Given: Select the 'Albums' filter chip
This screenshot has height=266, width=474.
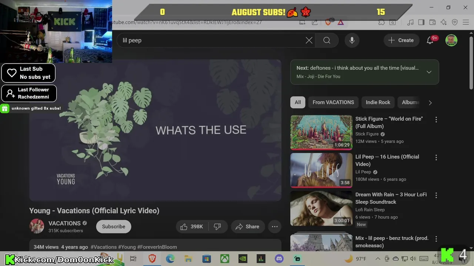Looking at the screenshot, I should click(410, 102).
